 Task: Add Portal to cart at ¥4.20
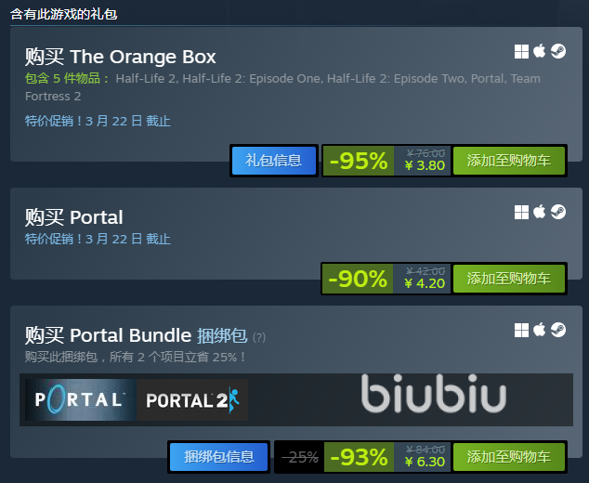click(508, 279)
